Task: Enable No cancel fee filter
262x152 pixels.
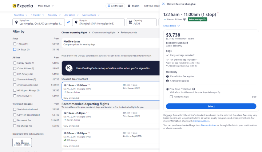Action: point(15,120)
